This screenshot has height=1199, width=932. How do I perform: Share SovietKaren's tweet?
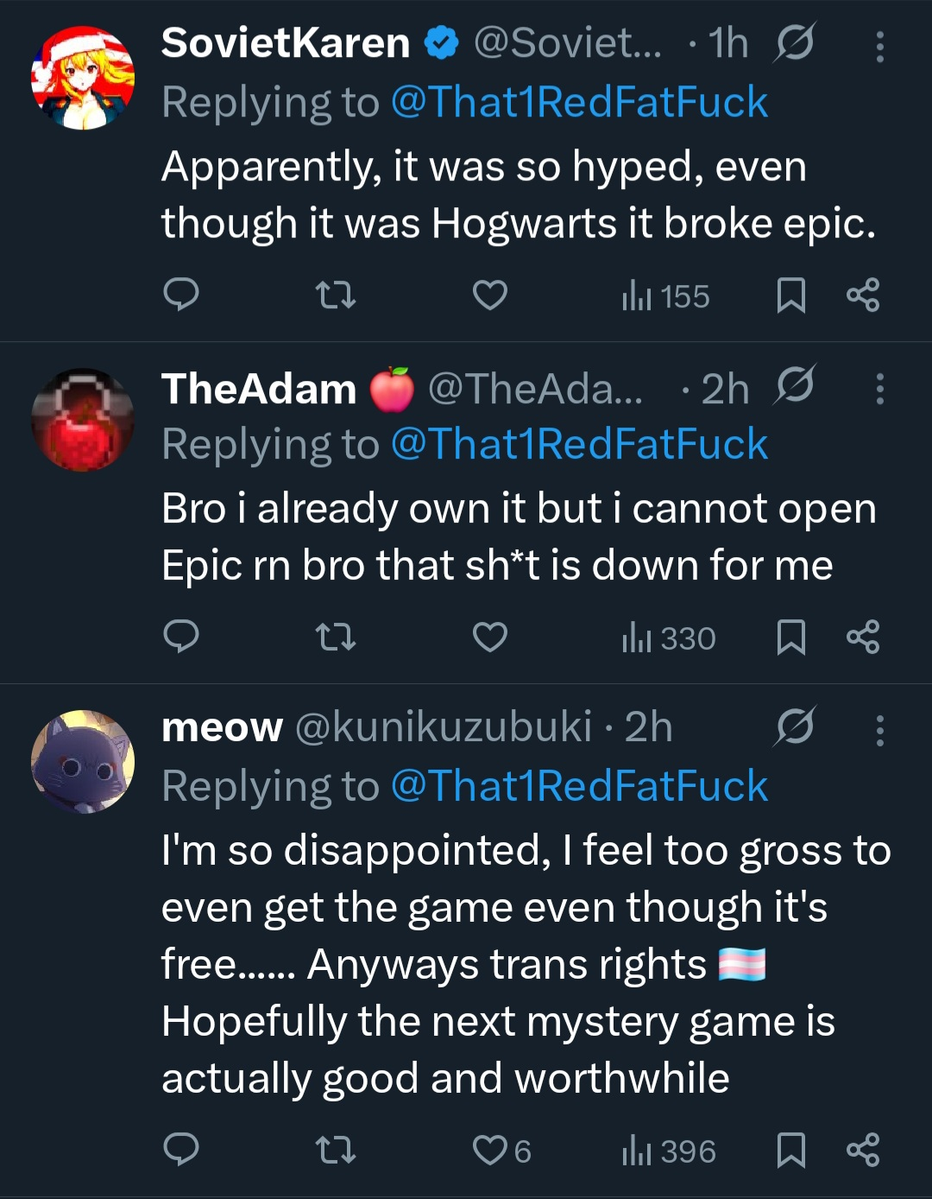[863, 295]
